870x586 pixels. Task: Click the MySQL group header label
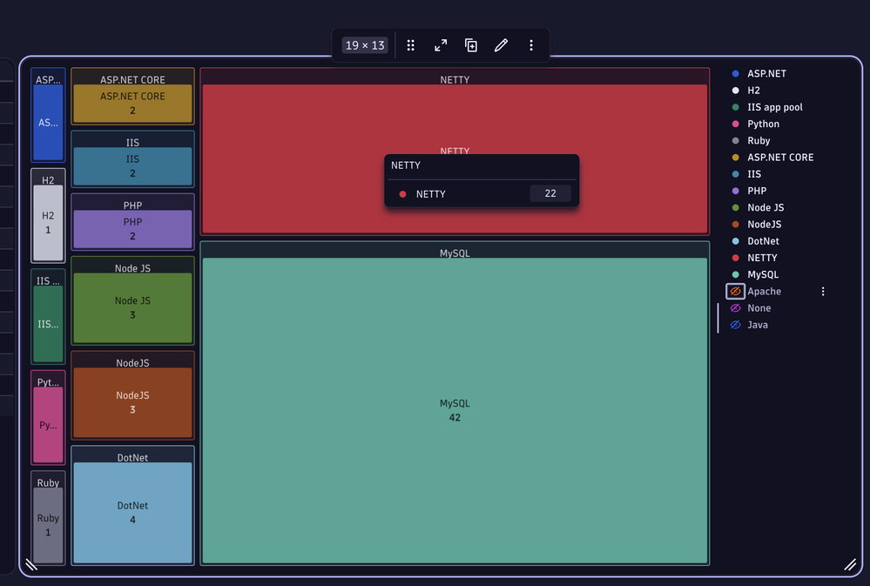point(455,253)
